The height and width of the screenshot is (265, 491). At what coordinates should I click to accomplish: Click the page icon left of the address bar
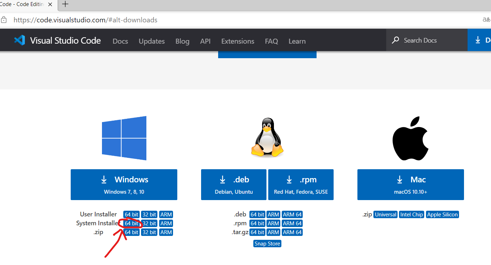pyautogui.click(x=4, y=20)
